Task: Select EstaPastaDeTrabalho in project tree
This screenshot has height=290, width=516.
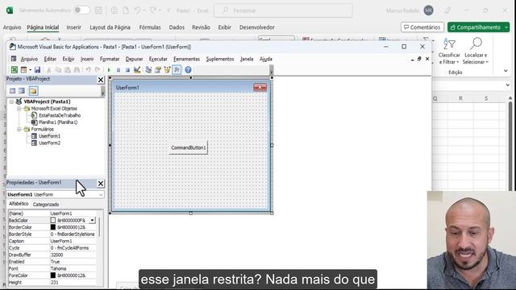Action: tap(60, 115)
